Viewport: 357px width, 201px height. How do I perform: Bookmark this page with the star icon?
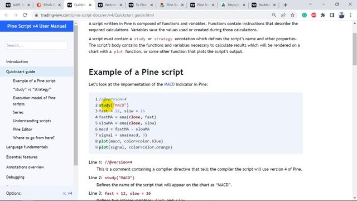tap(292, 15)
